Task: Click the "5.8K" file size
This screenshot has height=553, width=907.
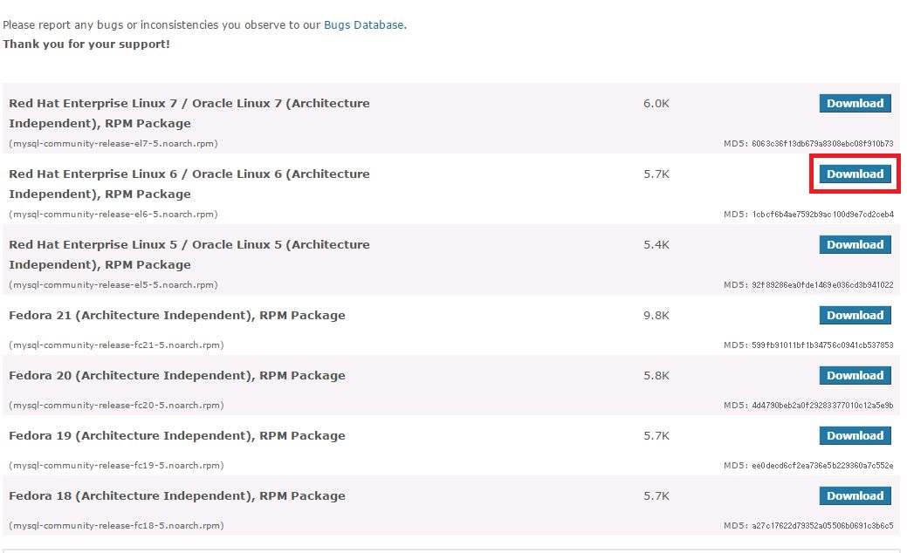Action: tap(656, 376)
